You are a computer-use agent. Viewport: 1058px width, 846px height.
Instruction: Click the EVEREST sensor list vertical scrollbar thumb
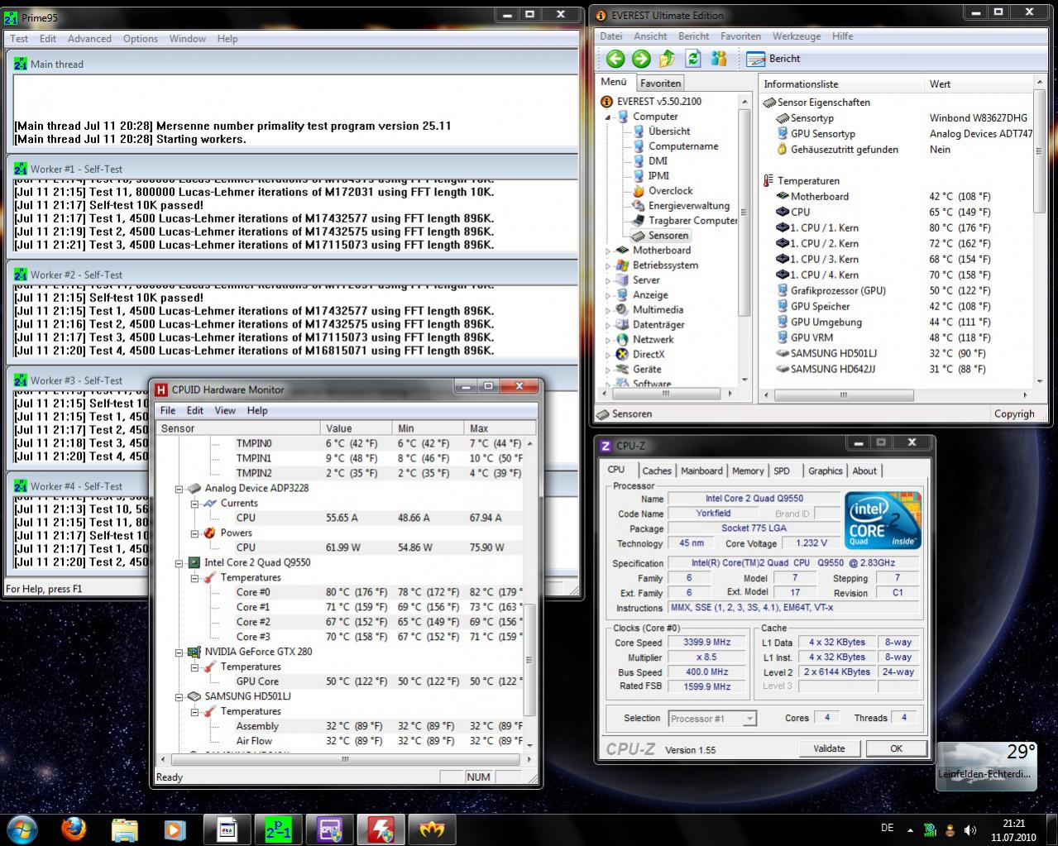click(1040, 150)
